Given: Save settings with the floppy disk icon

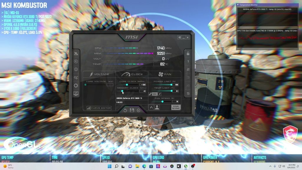Looking at the screenshot, I should point(132,110).
